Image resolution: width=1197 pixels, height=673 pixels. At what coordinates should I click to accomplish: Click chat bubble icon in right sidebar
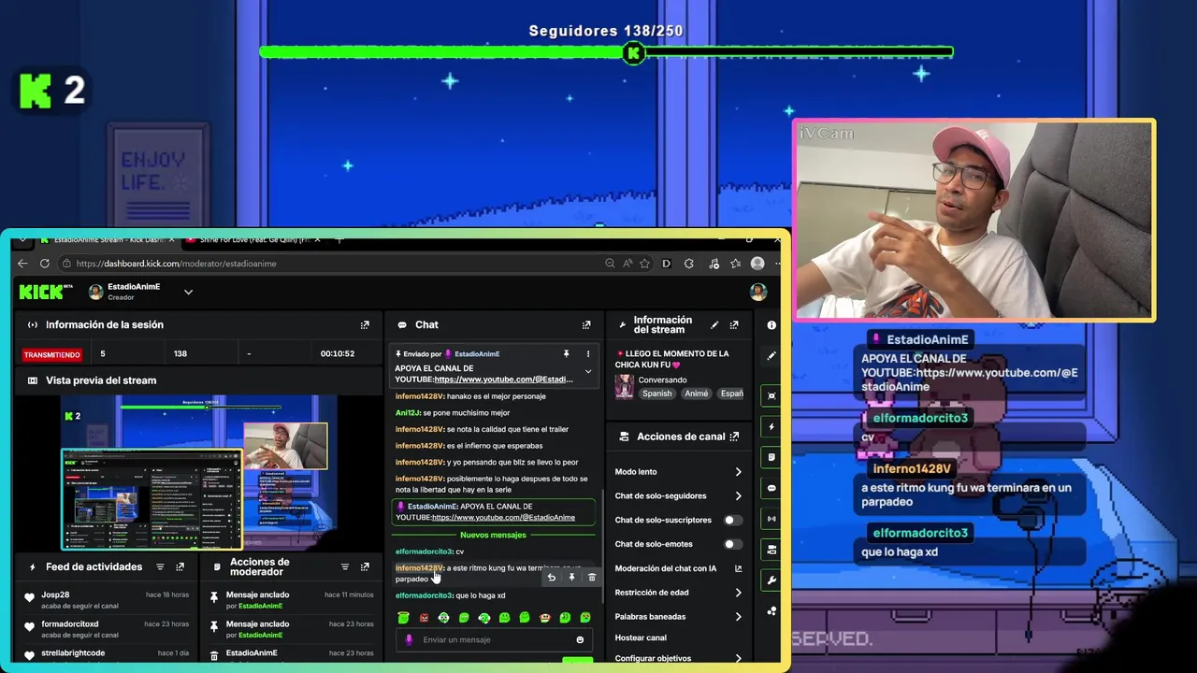(x=772, y=488)
